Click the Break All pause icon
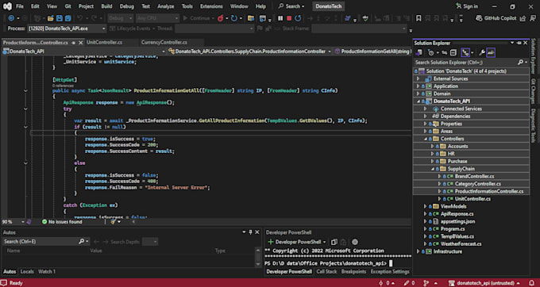 [280, 18]
